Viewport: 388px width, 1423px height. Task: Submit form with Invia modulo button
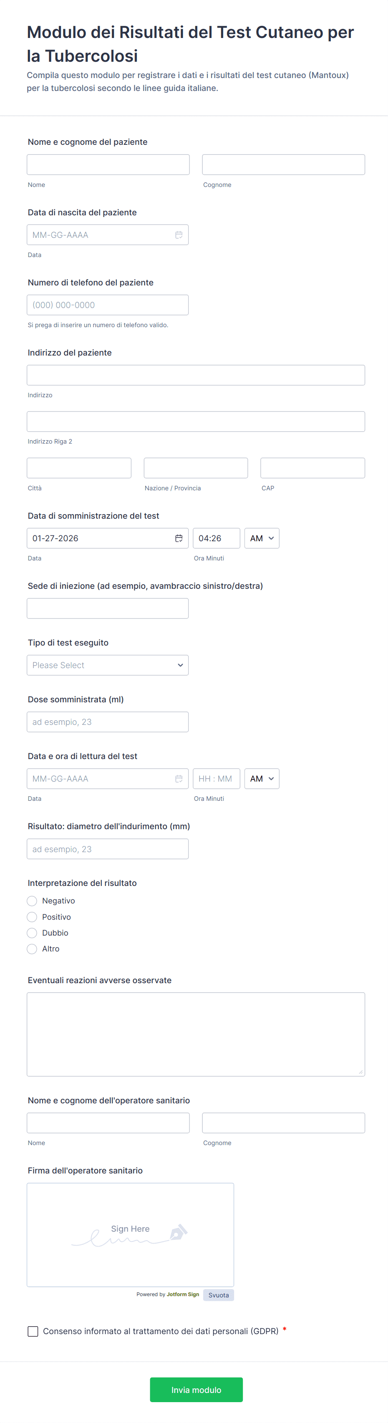196,1389
